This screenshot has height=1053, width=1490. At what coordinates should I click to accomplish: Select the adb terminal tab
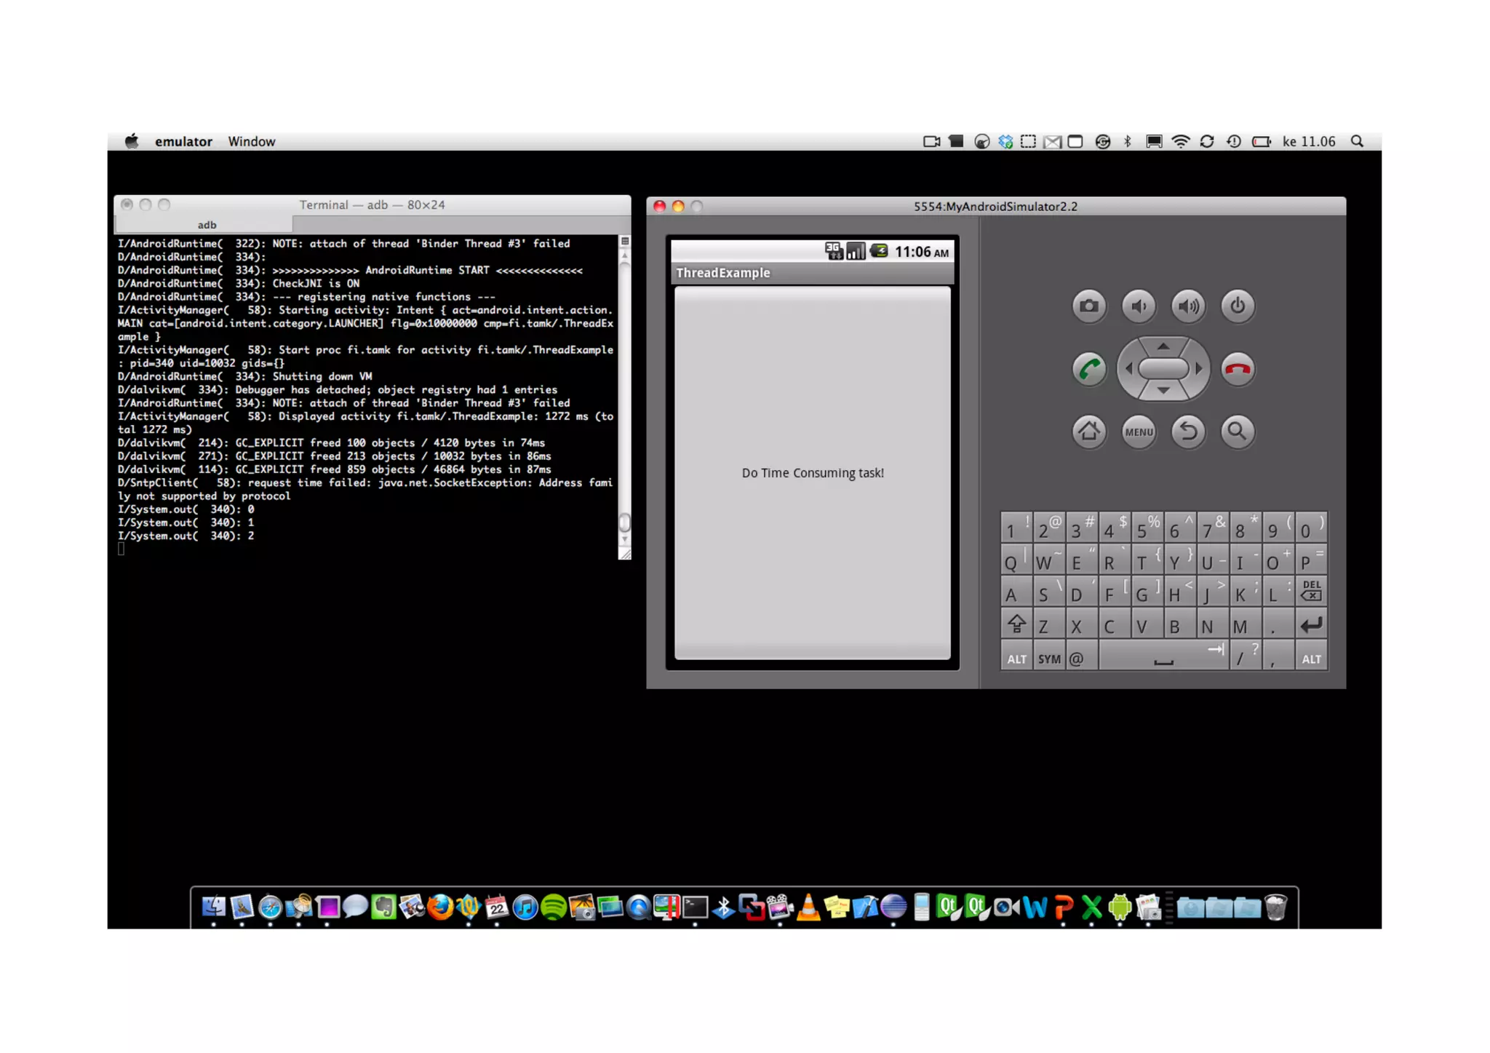pyautogui.click(x=207, y=225)
